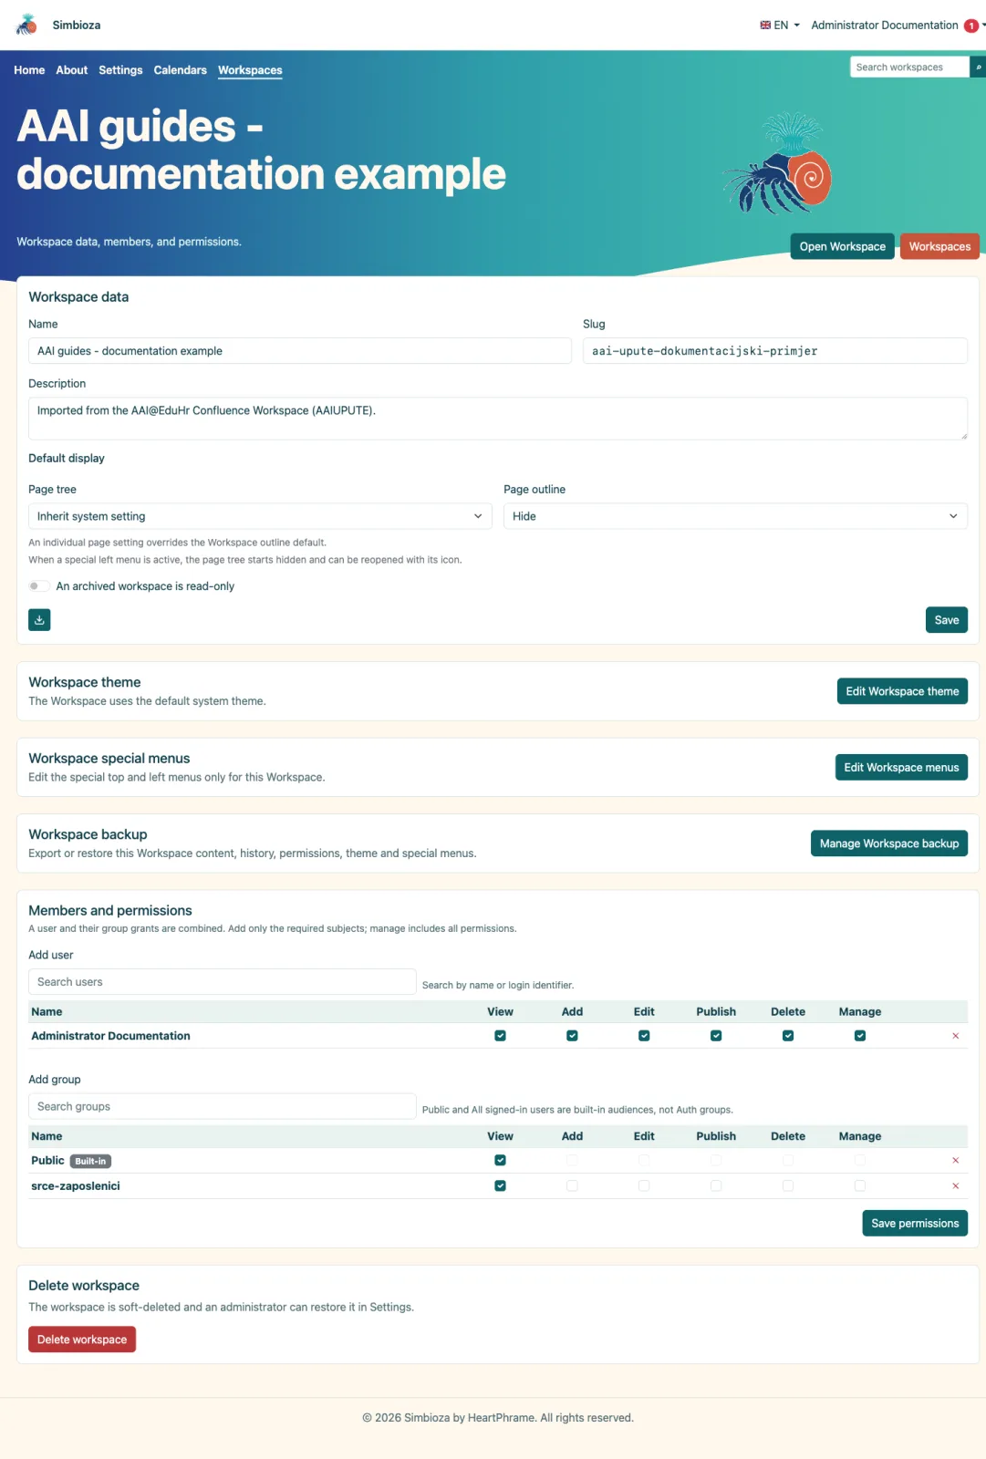Open the Page tree dropdown

click(x=260, y=516)
